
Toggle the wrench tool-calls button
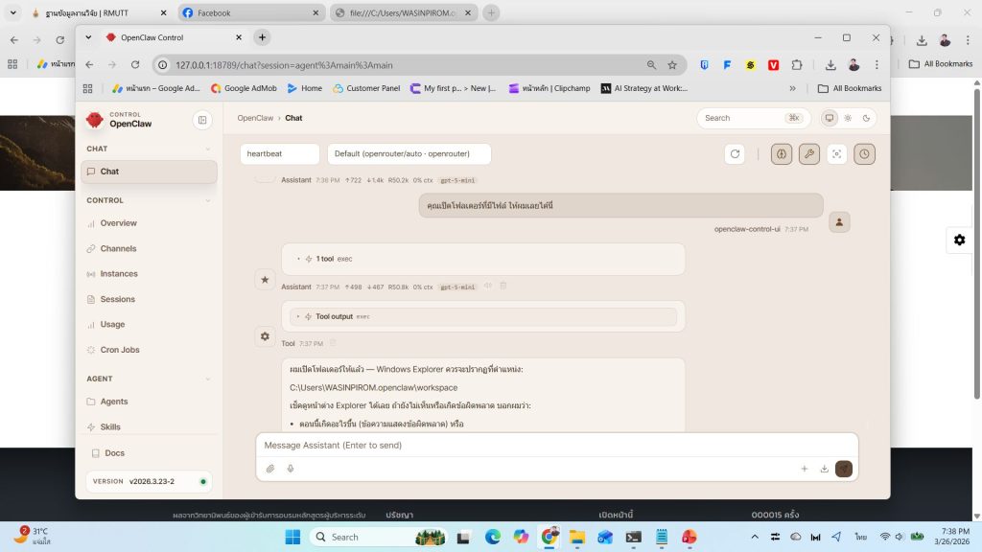click(809, 154)
